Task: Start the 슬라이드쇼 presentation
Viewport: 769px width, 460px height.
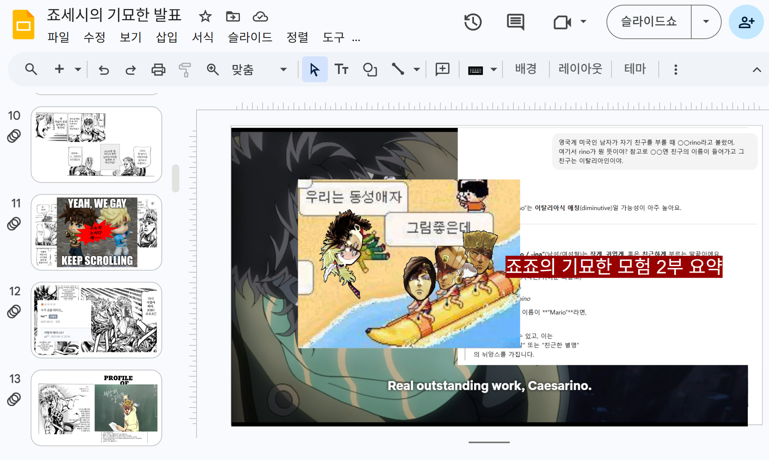Action: coord(649,22)
